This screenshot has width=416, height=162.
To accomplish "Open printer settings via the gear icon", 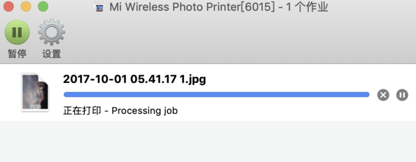I will 51,32.
